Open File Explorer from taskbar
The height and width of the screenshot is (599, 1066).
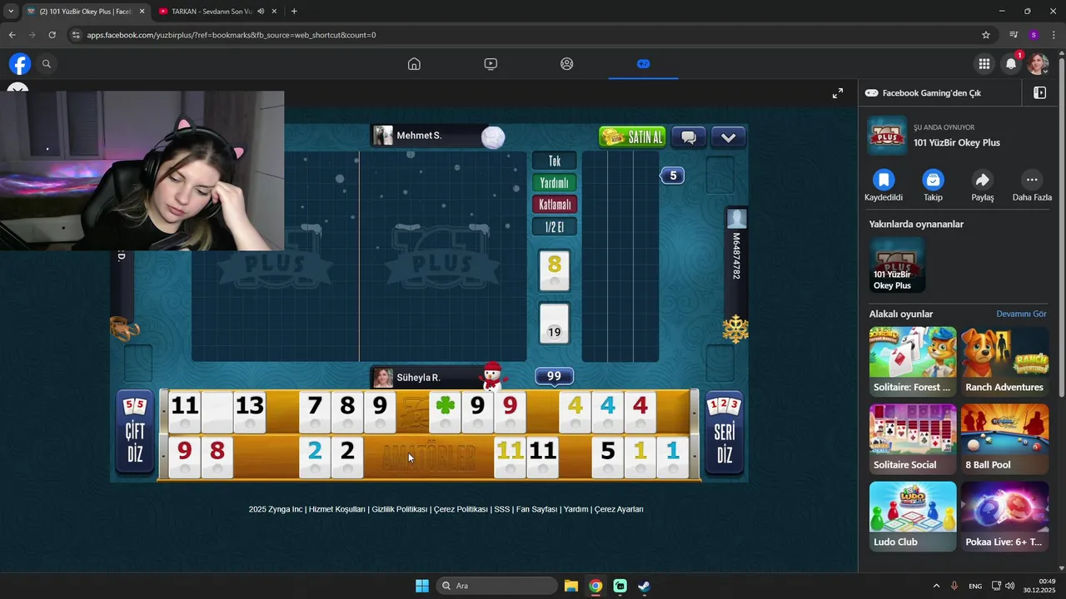(x=571, y=586)
